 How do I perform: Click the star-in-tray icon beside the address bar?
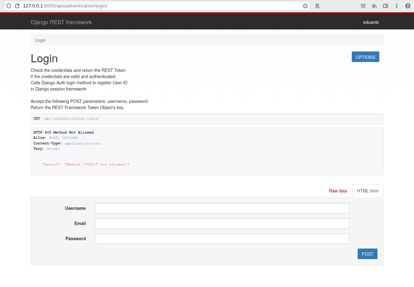click(x=317, y=6)
